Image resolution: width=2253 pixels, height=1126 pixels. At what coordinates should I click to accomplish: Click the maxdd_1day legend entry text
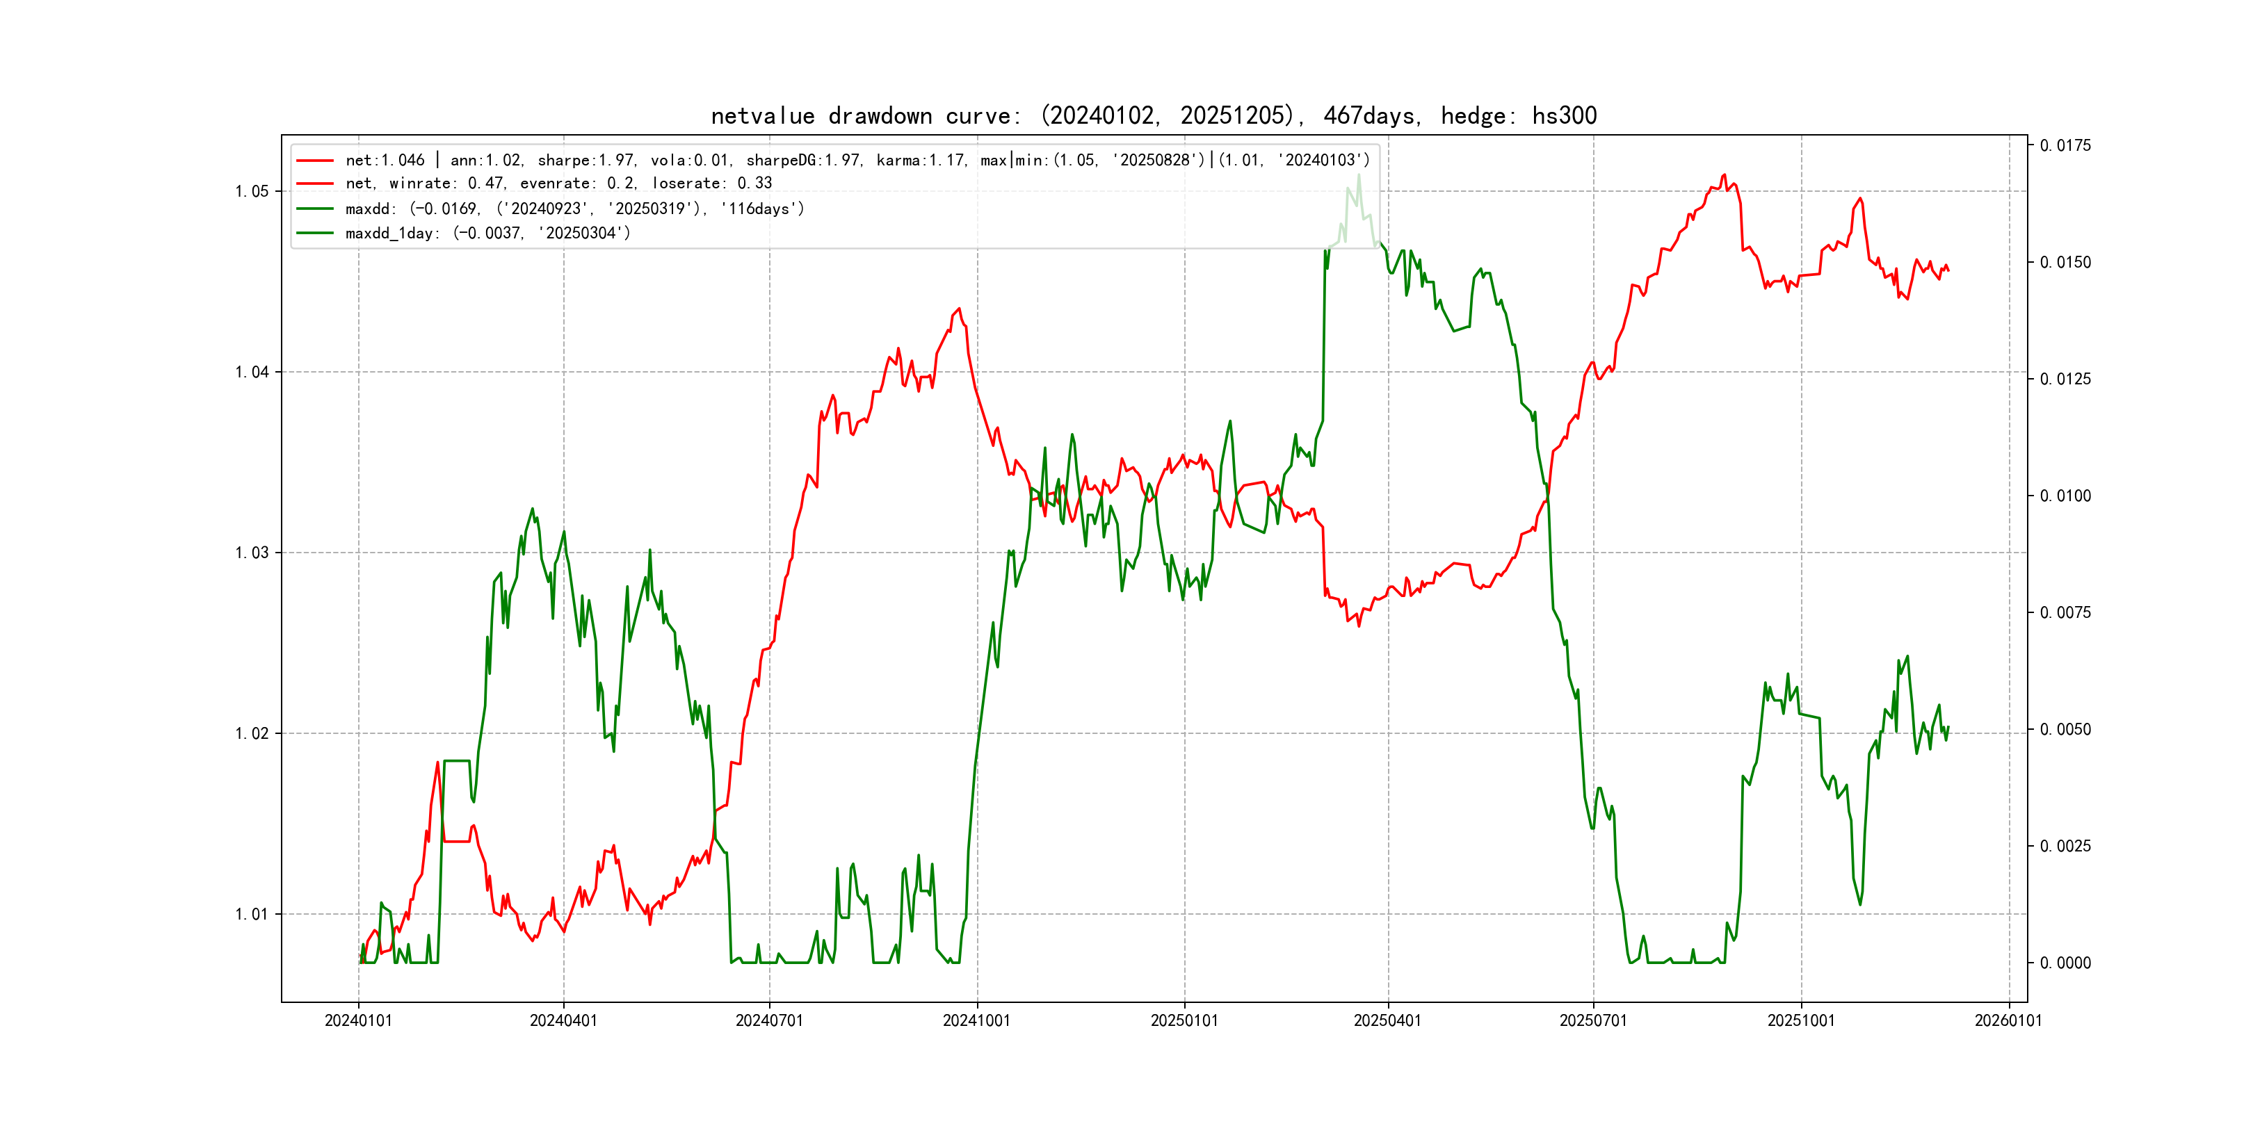tap(487, 234)
